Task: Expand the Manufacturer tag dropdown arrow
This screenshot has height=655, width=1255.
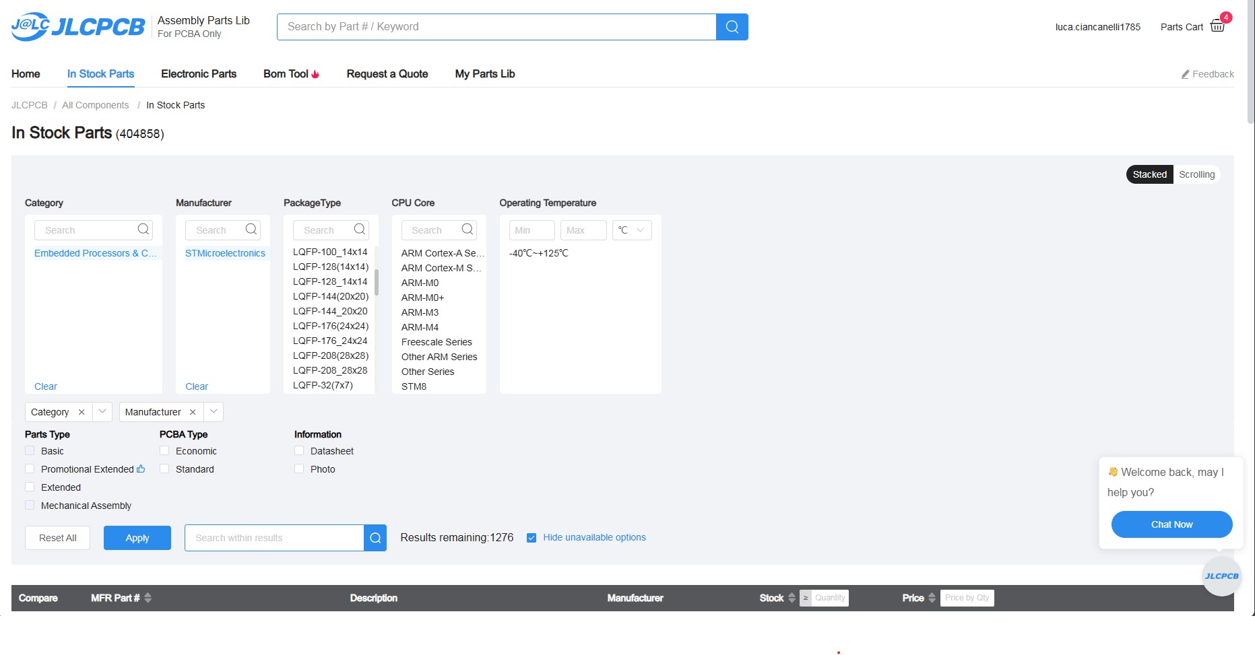Action: (214, 412)
